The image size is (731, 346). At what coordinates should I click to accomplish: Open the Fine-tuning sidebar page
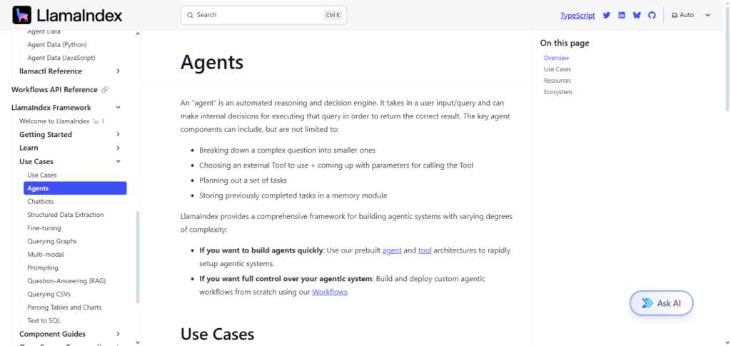(x=44, y=228)
